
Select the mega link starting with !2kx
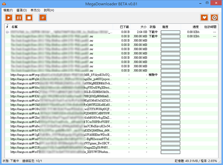[x=61, y=118]
